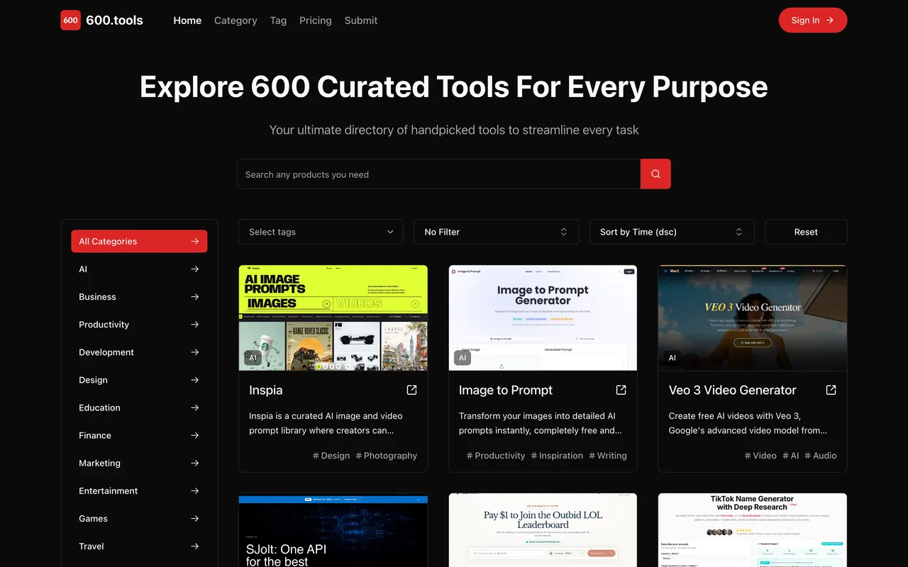Click the 600.tools site name

[x=114, y=21]
